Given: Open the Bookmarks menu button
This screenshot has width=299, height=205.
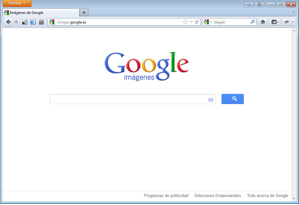Looking at the screenshot, I should 275,22.
